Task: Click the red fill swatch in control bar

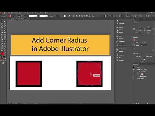Action: point(10,16)
